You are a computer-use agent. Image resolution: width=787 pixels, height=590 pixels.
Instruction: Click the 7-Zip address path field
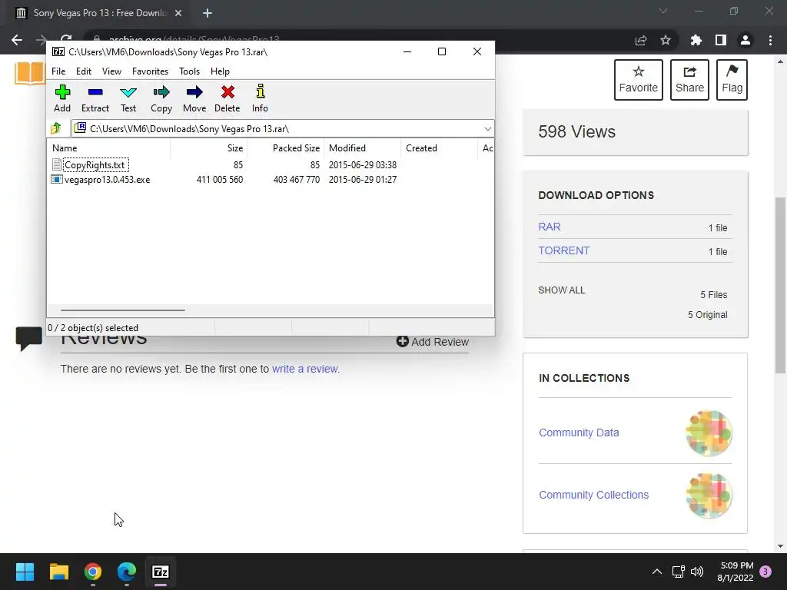pos(283,129)
